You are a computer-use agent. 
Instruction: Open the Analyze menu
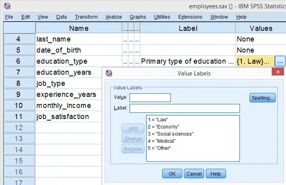[x=114, y=17]
